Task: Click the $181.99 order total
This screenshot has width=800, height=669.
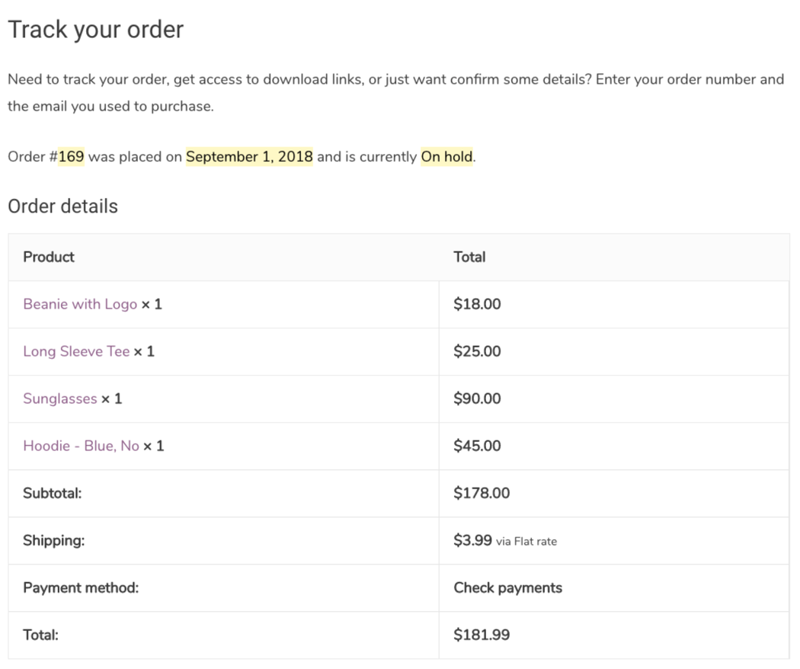Action: (482, 635)
